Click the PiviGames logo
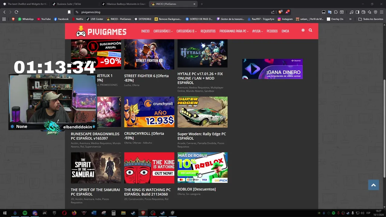Viewport: 386px width, 217px height. [101, 31]
